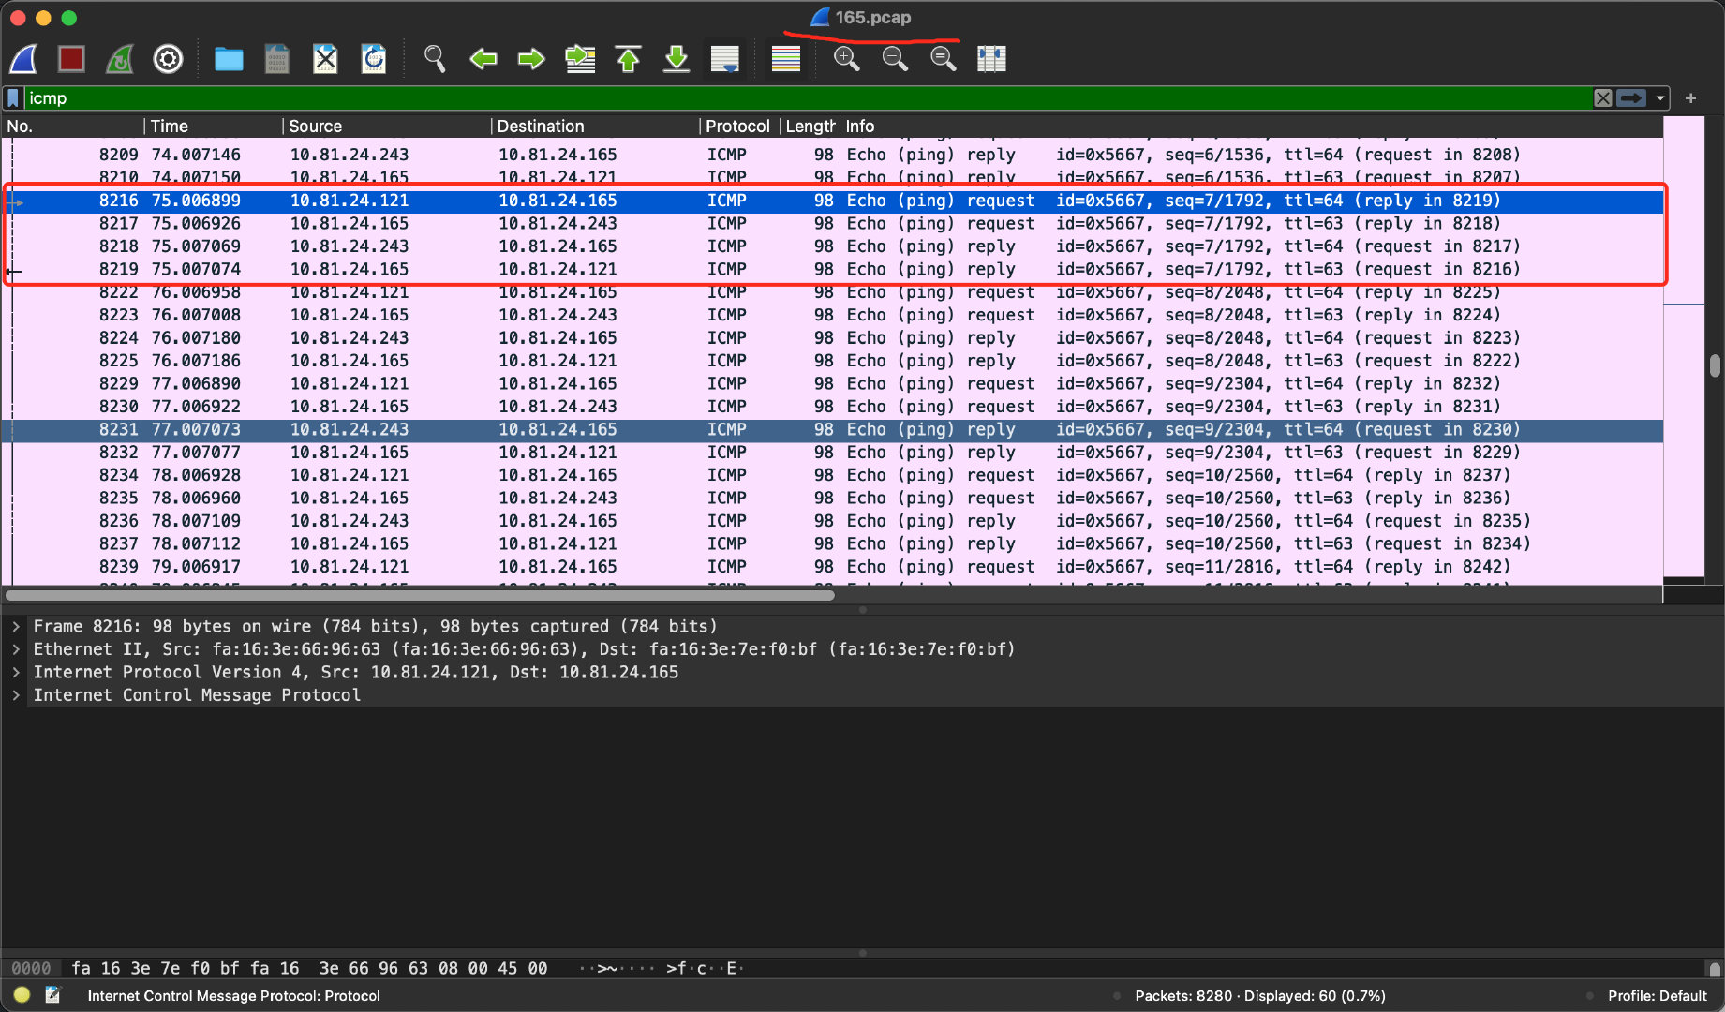
Task: Open capture options gear icon
Action: (168, 59)
